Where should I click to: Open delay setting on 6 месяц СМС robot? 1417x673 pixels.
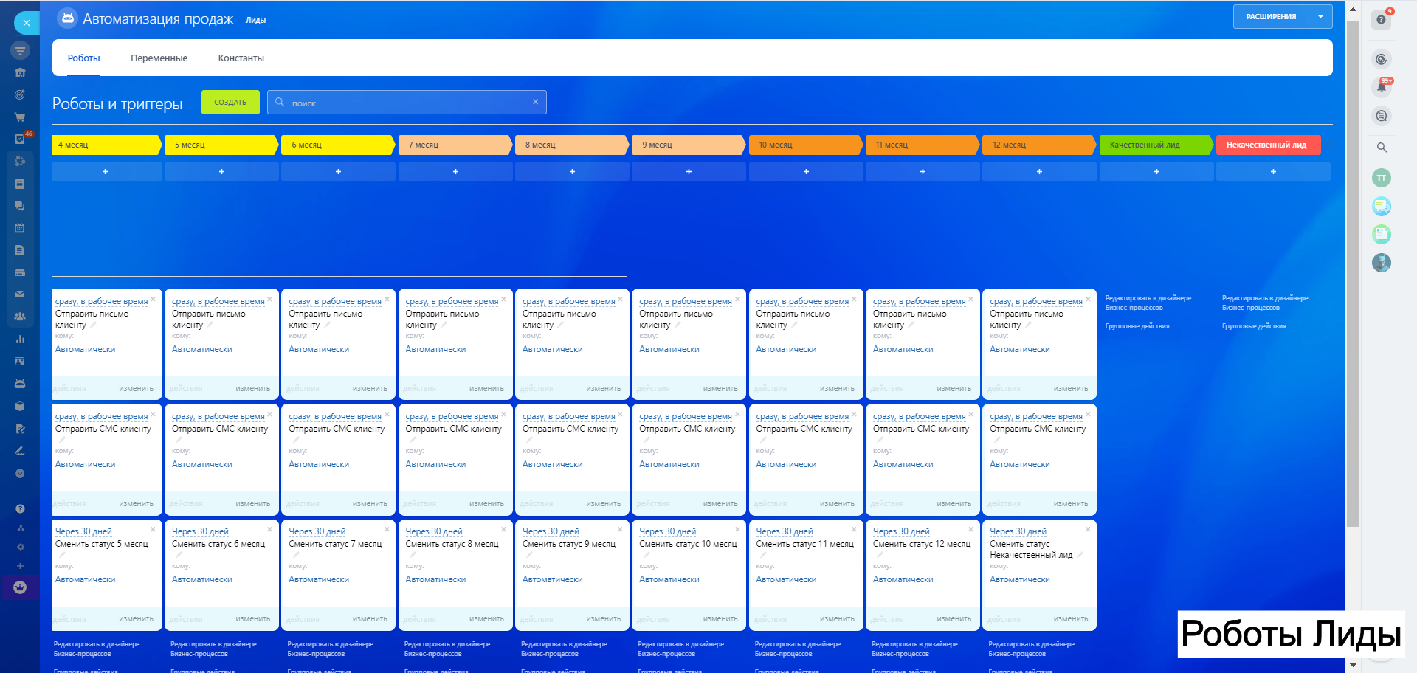pos(335,416)
